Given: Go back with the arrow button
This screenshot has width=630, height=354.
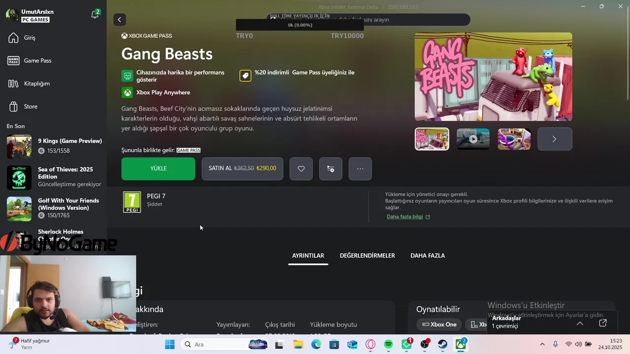Looking at the screenshot, I should coord(119,20).
